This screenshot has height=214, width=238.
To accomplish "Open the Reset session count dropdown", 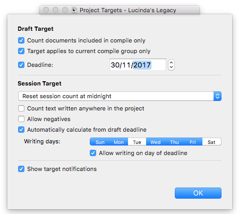I will click(x=120, y=96).
